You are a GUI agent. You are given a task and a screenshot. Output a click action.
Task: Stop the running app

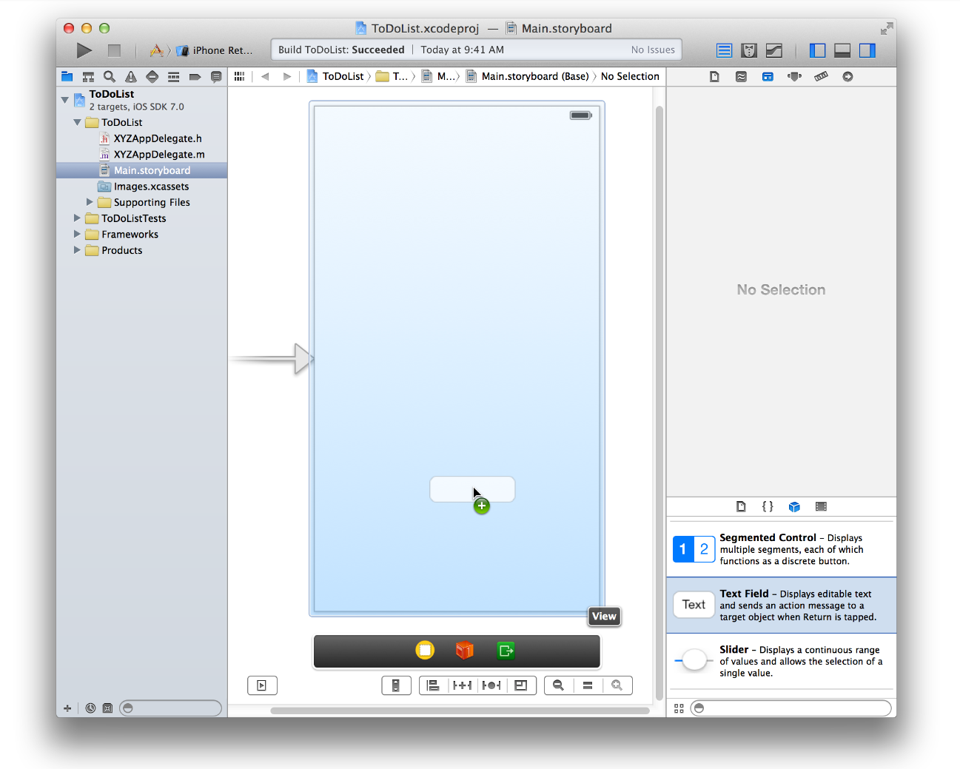[x=114, y=50]
